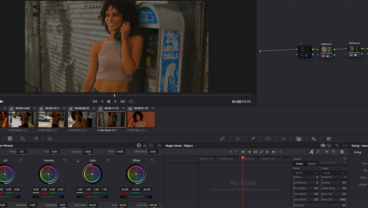The width and height of the screenshot is (368, 208).
Task: Open the Magic Mask palette icon
Action: tap(298, 139)
